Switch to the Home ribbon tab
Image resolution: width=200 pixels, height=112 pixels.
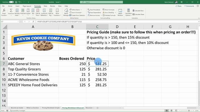(10, 6)
